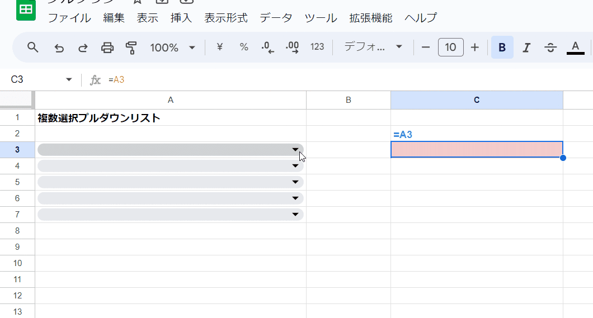Open the 挿入 menu
Image resolution: width=593 pixels, height=318 pixels.
click(x=181, y=18)
